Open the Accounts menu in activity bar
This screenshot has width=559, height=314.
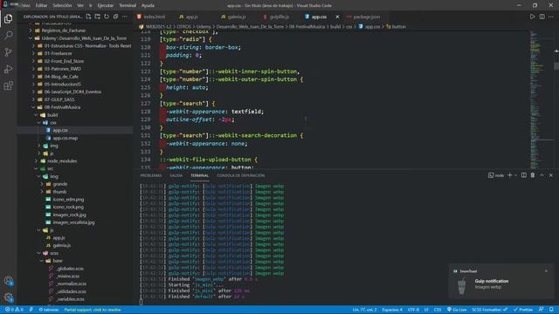click(x=8, y=281)
